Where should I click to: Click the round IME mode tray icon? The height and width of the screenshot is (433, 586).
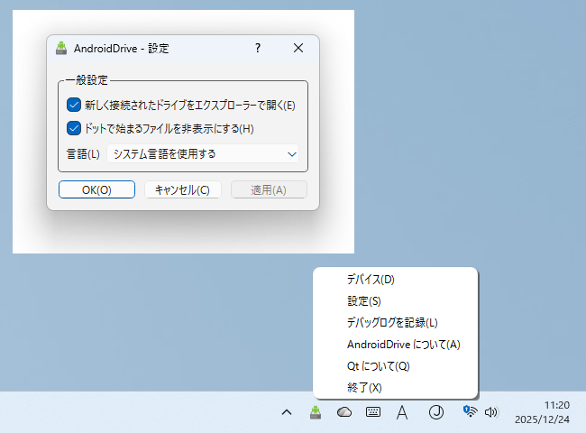pos(435,412)
